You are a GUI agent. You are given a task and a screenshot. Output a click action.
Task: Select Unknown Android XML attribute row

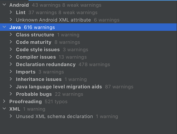89,20
